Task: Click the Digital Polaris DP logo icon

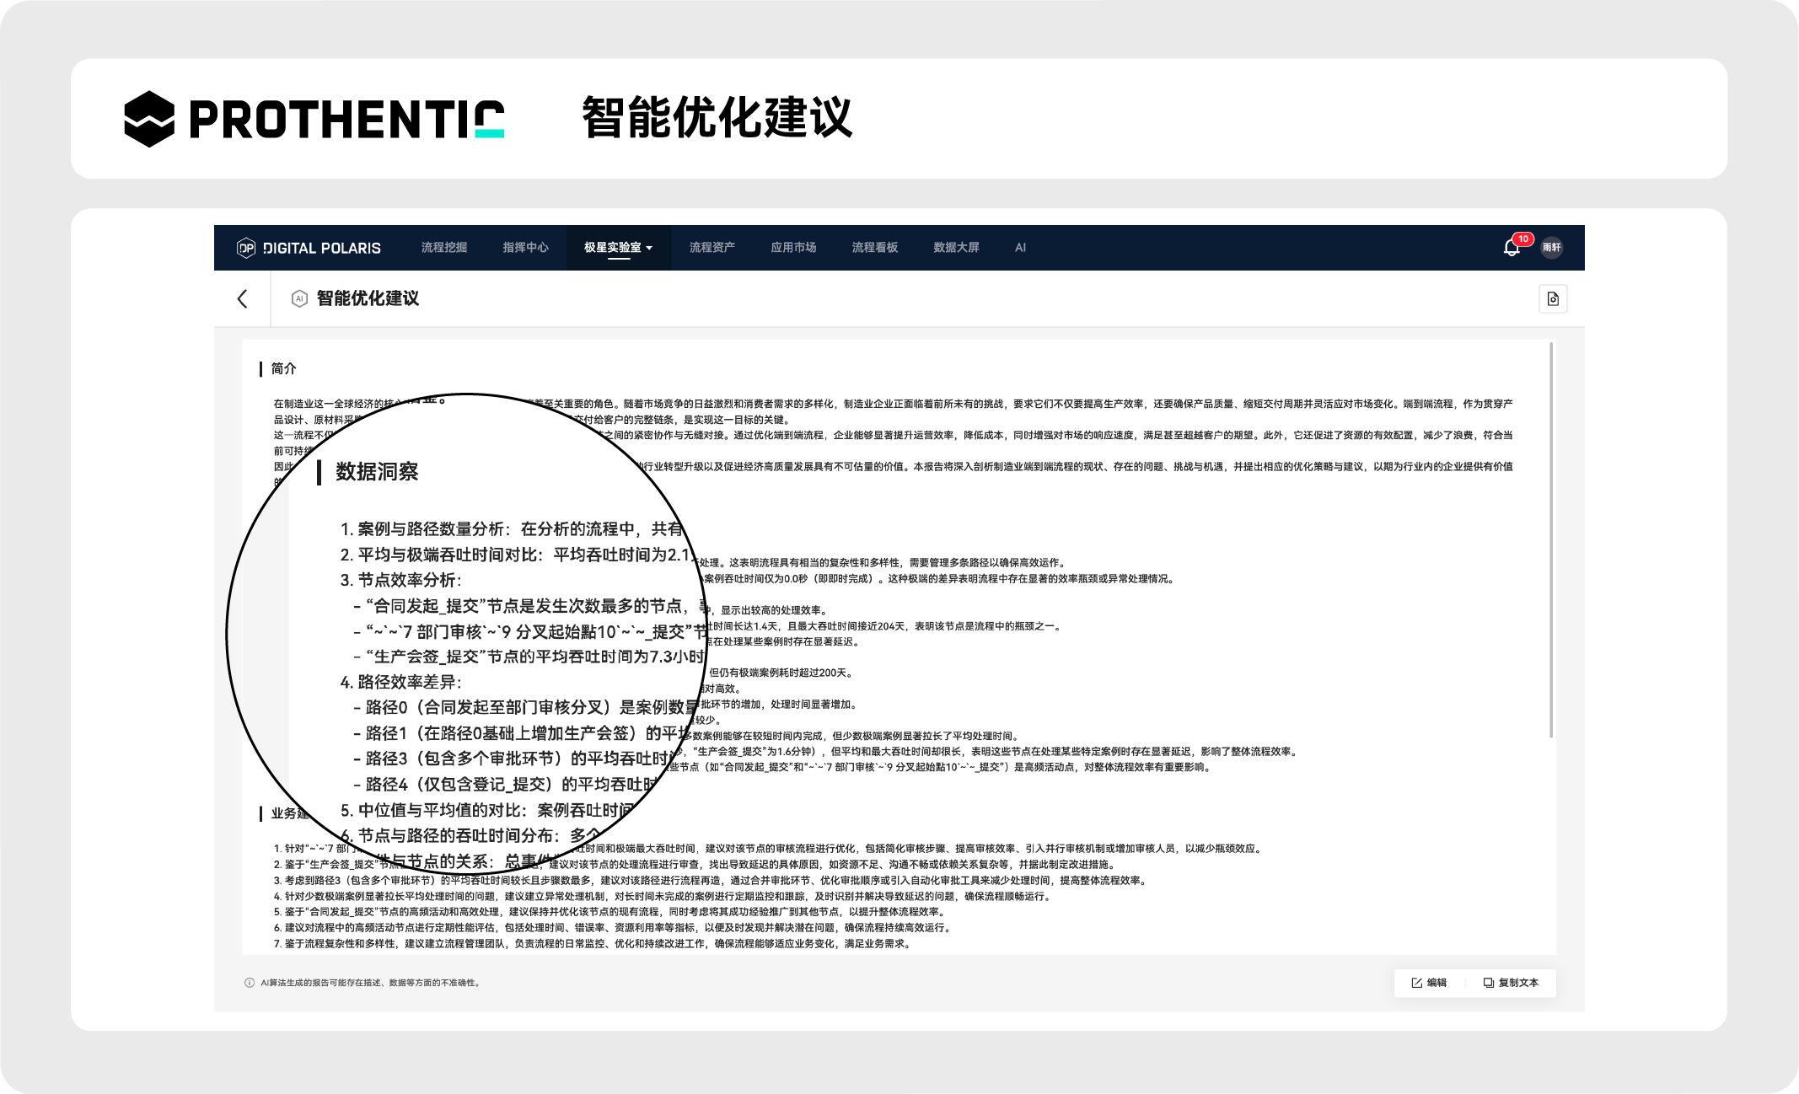Action: click(246, 248)
